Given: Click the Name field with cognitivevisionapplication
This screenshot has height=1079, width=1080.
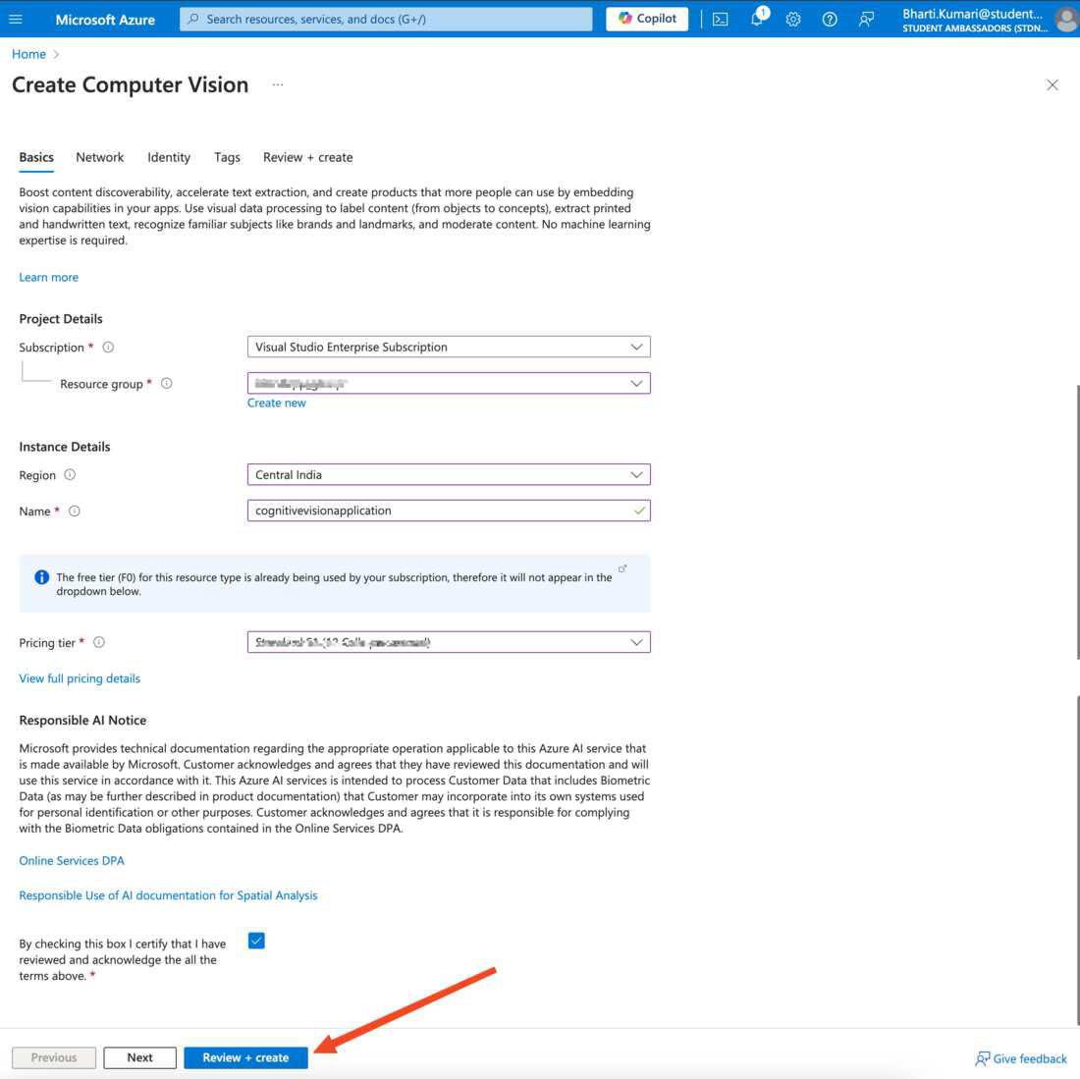Looking at the screenshot, I should click(449, 511).
